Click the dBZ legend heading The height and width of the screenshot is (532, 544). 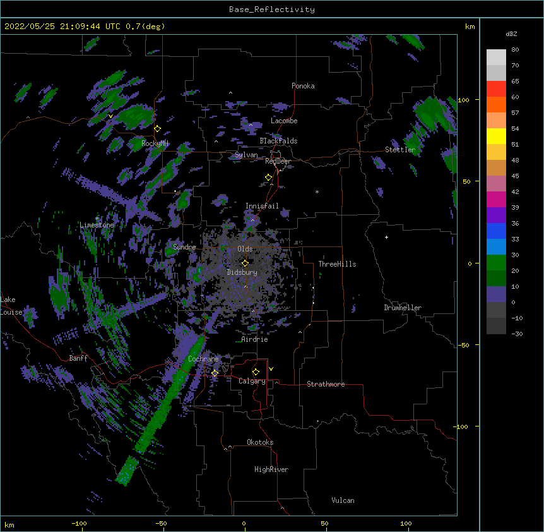(x=511, y=34)
